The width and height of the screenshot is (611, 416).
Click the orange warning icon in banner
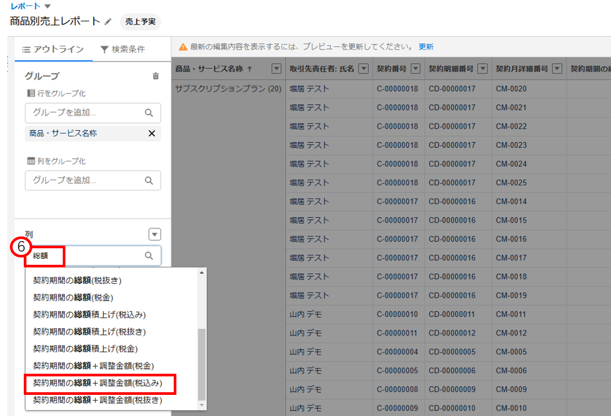(x=183, y=47)
